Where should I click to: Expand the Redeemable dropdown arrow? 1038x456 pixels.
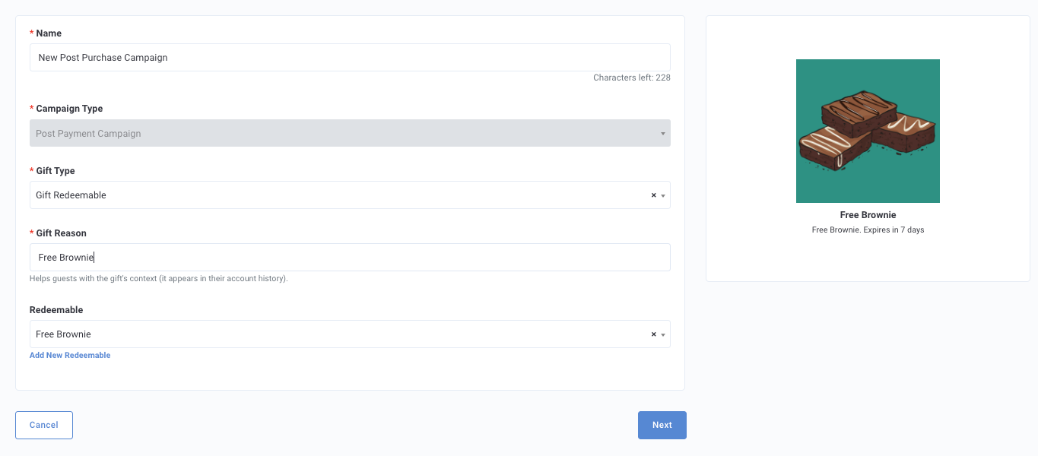coord(663,334)
